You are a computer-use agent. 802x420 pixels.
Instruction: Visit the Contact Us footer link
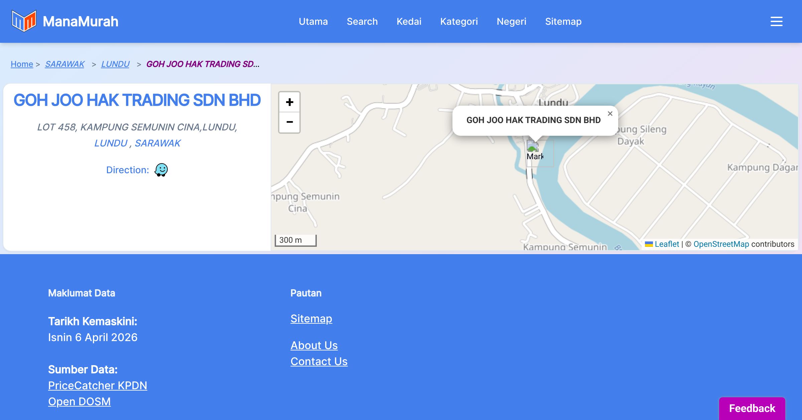click(x=319, y=361)
